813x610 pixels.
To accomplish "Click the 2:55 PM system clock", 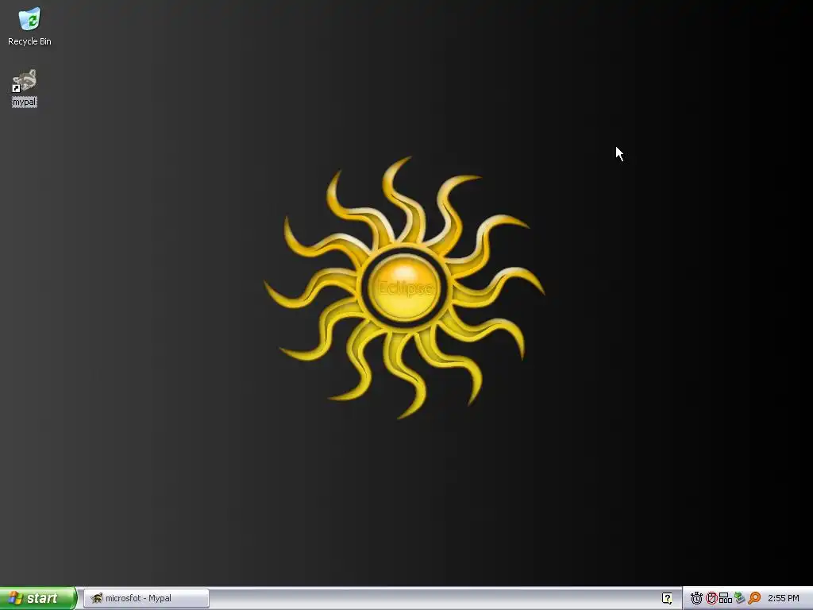I will (x=784, y=598).
